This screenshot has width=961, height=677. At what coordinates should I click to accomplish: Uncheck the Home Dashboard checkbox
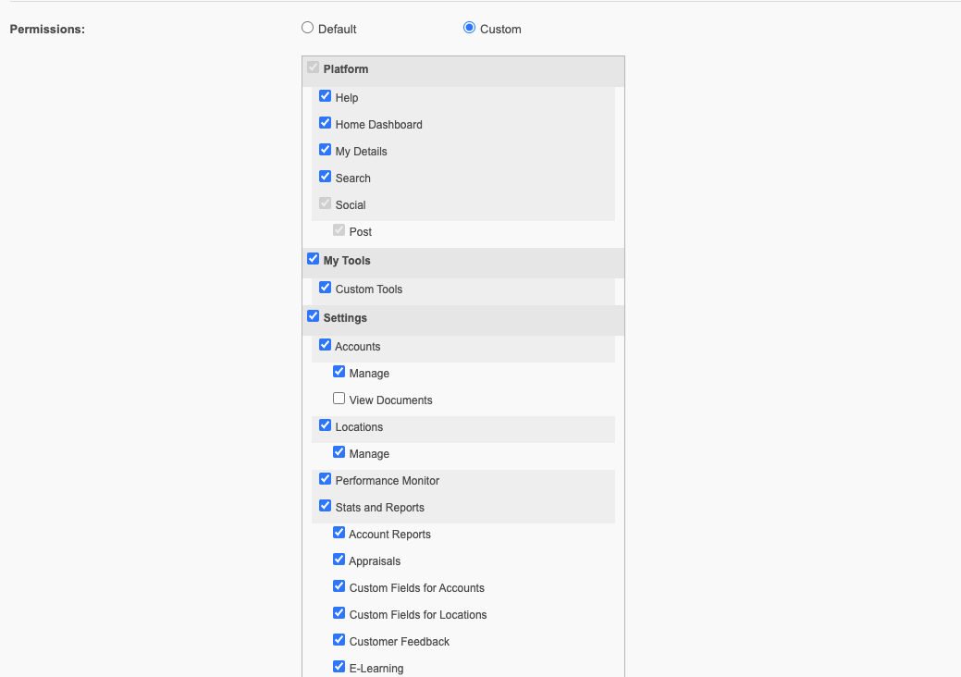point(326,123)
